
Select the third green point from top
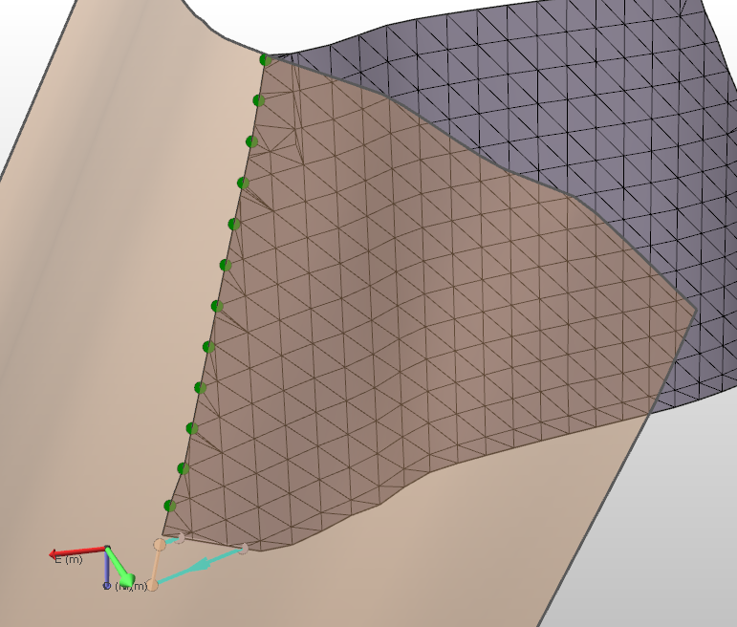coord(251,141)
